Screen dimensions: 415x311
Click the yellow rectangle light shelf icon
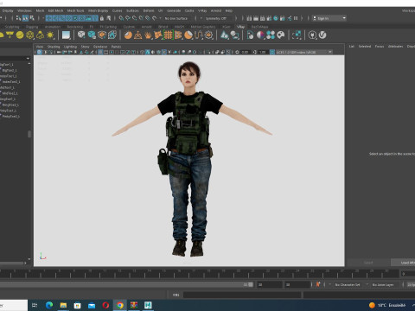point(10,35)
